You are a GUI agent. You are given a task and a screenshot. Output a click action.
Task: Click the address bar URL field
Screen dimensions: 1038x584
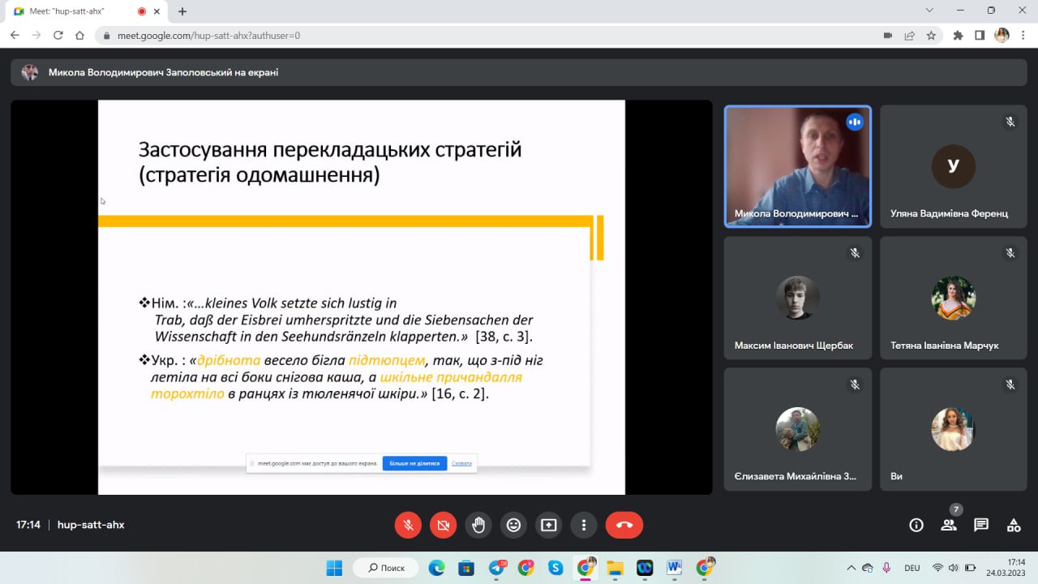[x=487, y=36]
